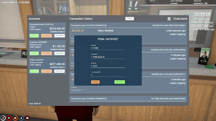
Task: Open the Mario Stanfield transfer transaction entry
Action: [x=128, y=34]
